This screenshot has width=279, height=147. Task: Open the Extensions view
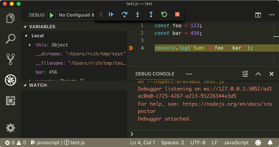point(10,101)
